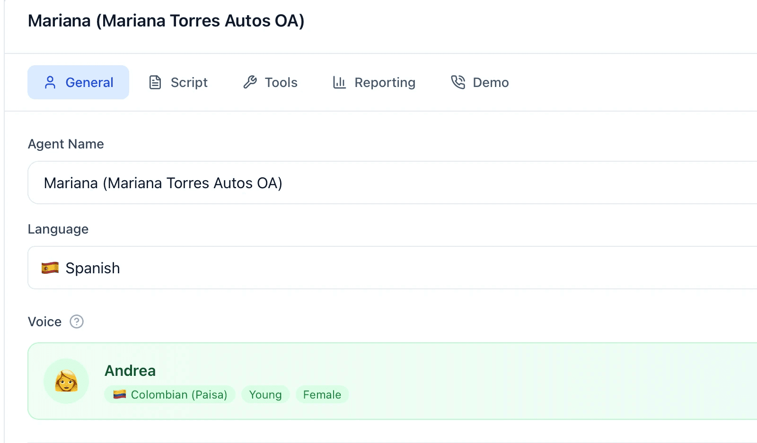Click the Colombian flag in voice tag
The image size is (757, 443).
pos(120,394)
